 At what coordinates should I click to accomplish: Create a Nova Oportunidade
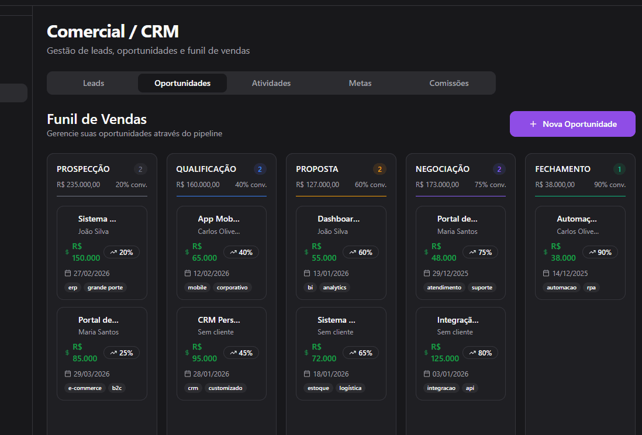pyautogui.click(x=572, y=124)
